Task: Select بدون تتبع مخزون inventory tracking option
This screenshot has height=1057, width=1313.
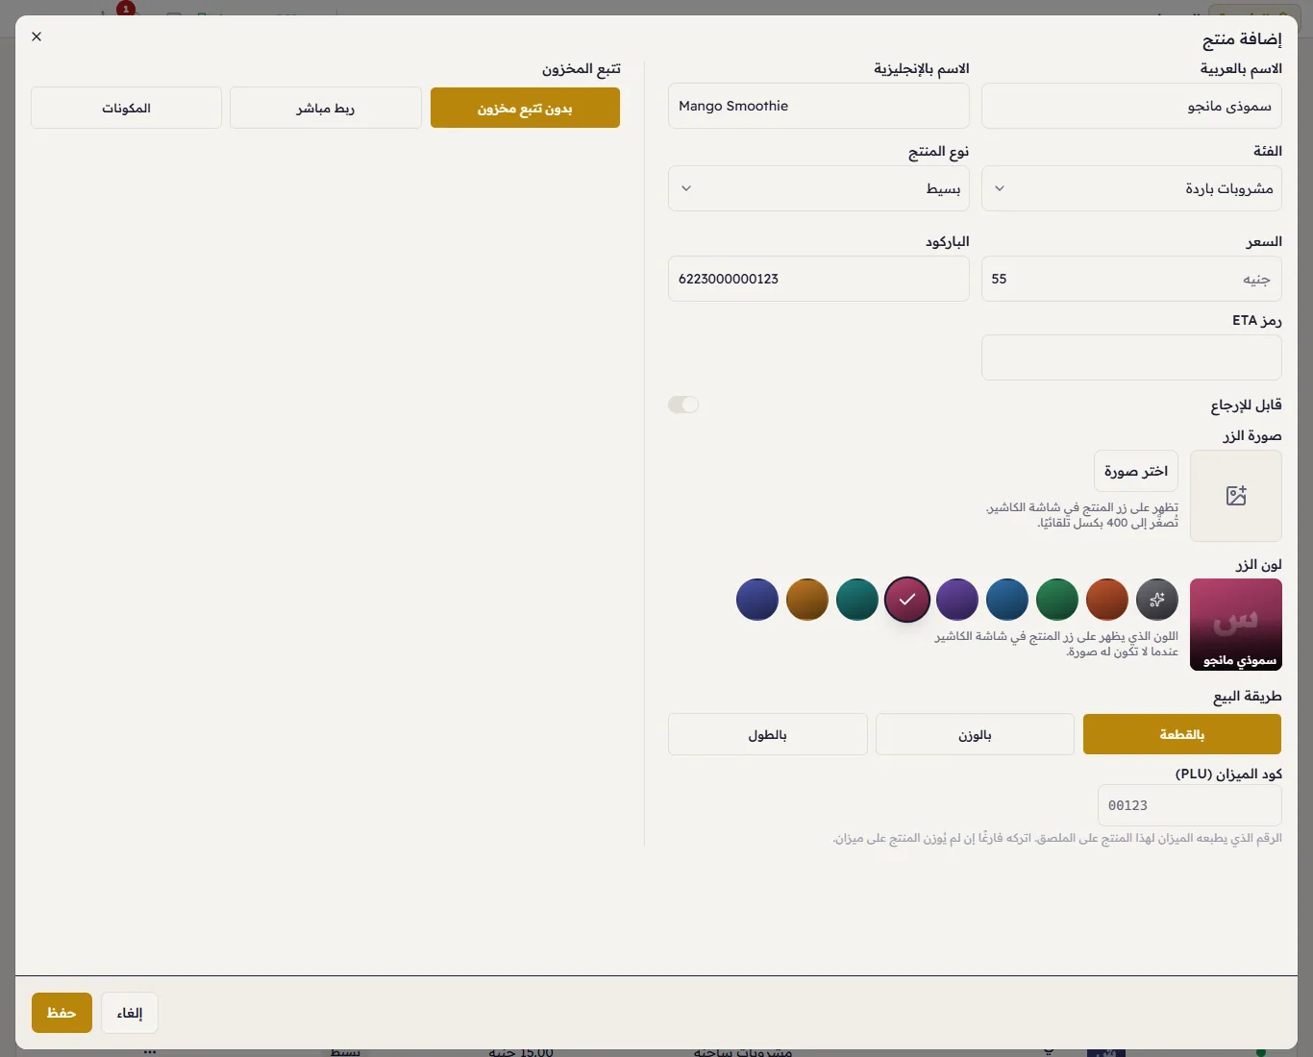Action: point(525,109)
